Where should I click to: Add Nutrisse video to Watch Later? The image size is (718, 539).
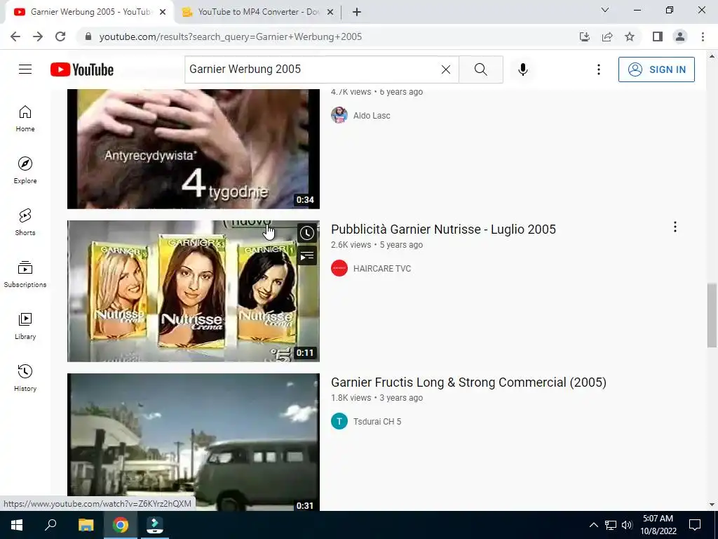tap(307, 233)
